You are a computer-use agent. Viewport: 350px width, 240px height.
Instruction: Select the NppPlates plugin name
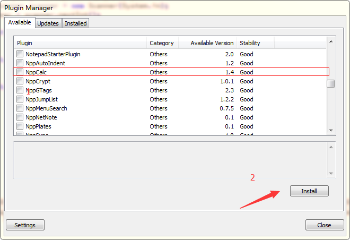[38, 126]
